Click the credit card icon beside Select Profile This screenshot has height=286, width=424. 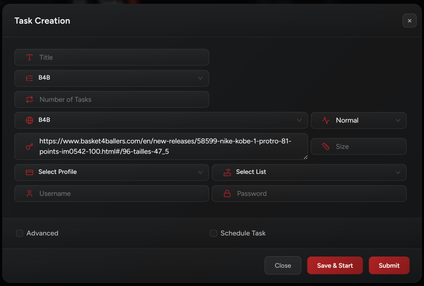(29, 172)
